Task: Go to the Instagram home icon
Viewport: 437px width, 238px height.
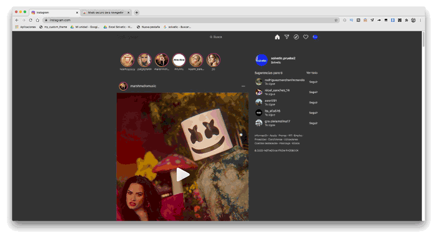Action: click(x=277, y=37)
